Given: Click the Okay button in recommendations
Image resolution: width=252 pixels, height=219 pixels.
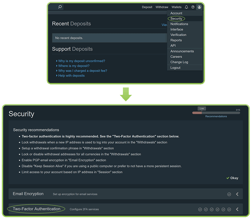Looking at the screenshot, I should [232, 178].
